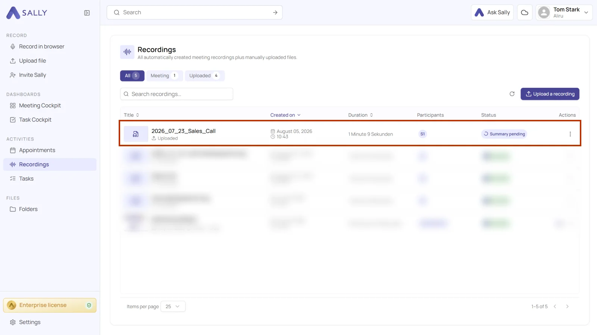The height and width of the screenshot is (335, 597).
Task: Click the Summary pending status badge
Action: [x=504, y=134]
